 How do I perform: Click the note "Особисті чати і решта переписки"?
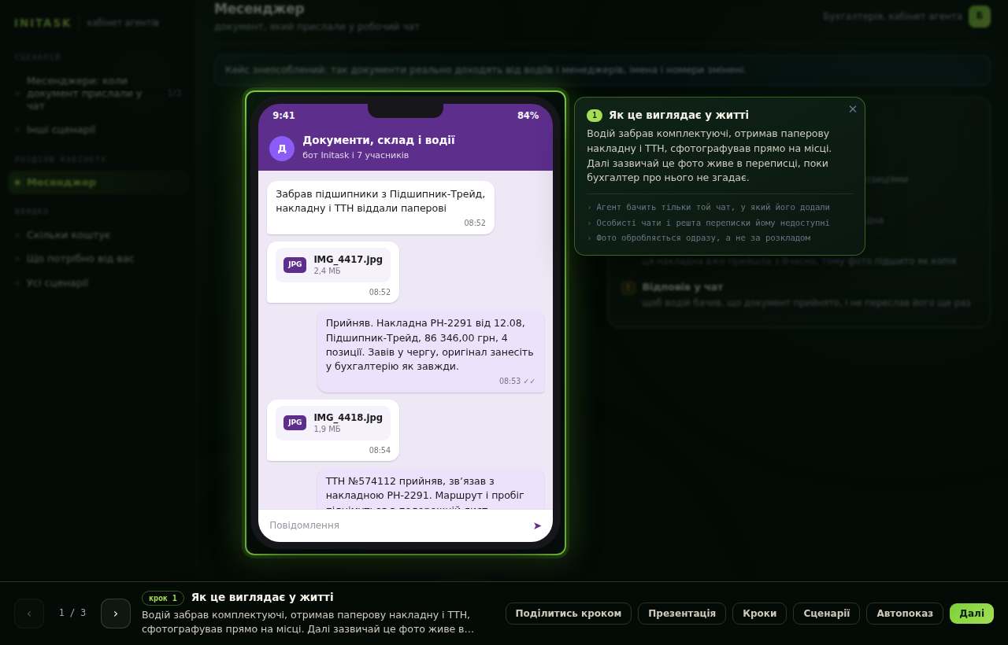pyautogui.click(x=713, y=223)
